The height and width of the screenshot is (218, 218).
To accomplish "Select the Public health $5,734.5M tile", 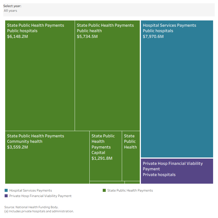I will [107, 76].
